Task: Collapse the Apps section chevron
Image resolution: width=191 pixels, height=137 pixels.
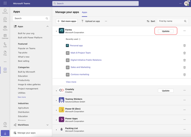Action: tap(47, 26)
